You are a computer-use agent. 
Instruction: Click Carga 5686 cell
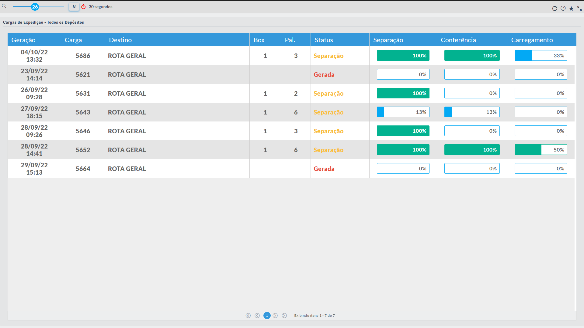tap(83, 56)
